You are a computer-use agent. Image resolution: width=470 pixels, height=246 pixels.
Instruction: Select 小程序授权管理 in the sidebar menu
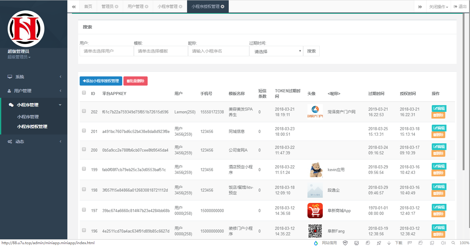point(33,127)
